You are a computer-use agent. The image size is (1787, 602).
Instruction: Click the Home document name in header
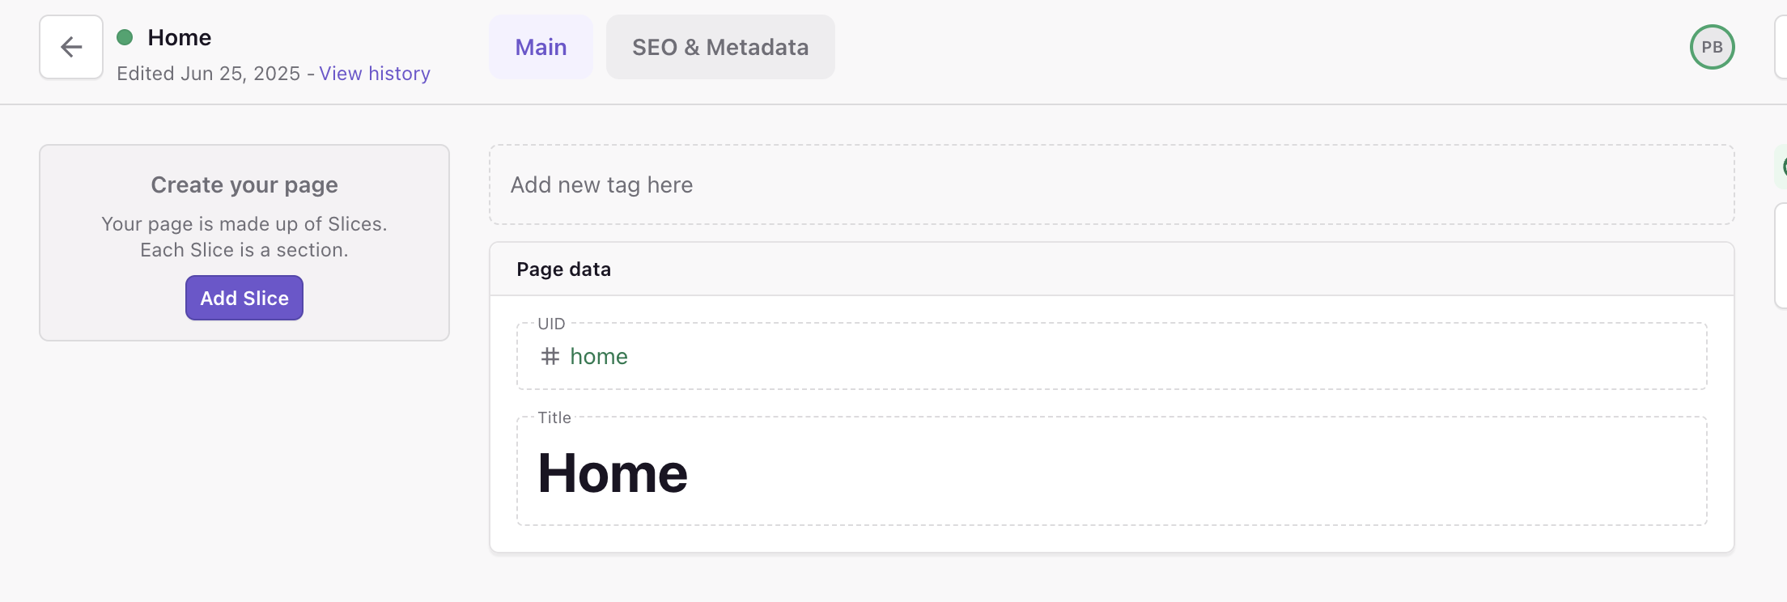tap(180, 37)
